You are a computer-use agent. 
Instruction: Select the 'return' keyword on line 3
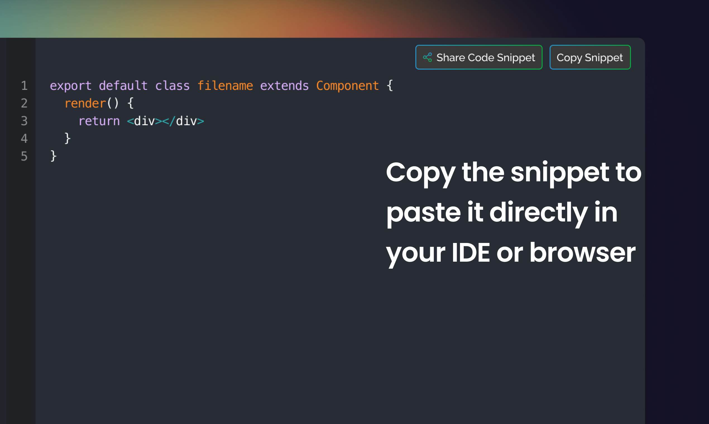coord(99,121)
